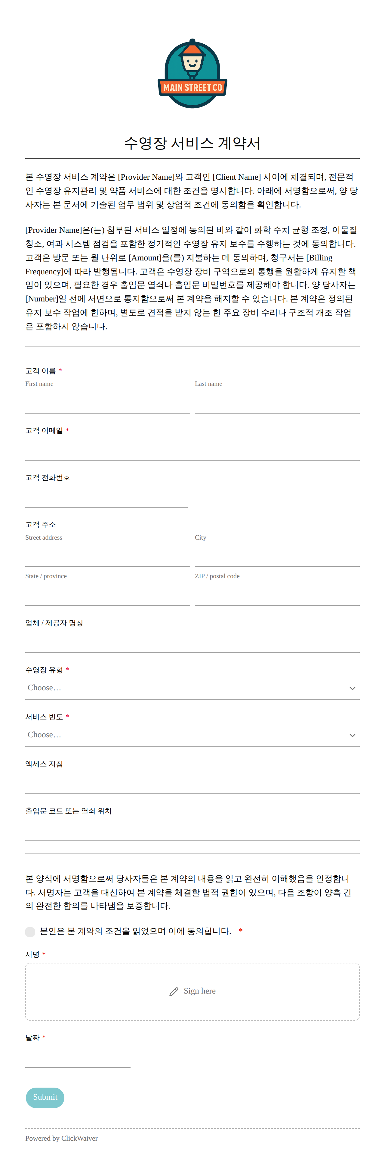The height and width of the screenshot is (1169, 385).
Task: Focus the First name input field
Action: point(107,402)
